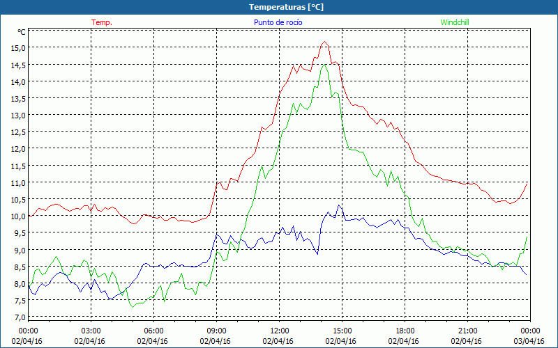This screenshot has width=558, height=348.
Task: Click the "11,5" y-axis value
Action: (x=19, y=166)
